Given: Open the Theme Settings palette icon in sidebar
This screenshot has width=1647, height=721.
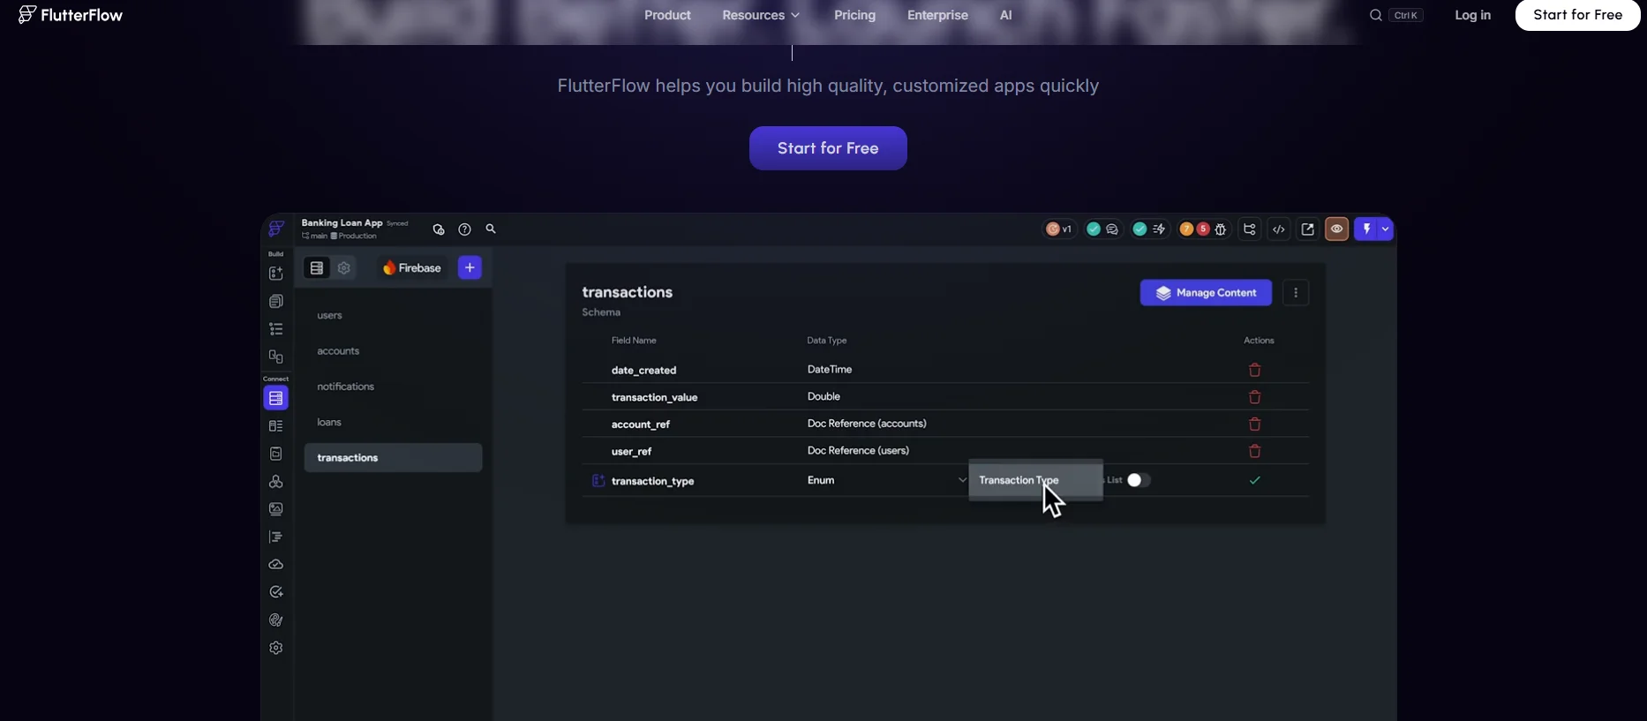Looking at the screenshot, I should [x=276, y=620].
